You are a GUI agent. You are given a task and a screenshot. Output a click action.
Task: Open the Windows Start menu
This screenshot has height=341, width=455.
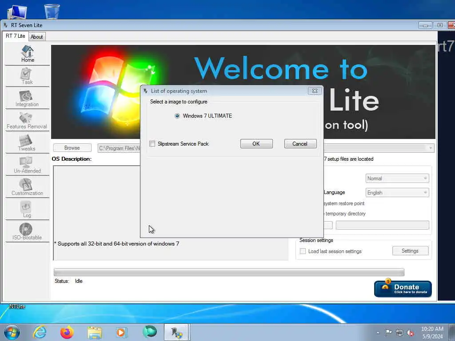coord(12,332)
